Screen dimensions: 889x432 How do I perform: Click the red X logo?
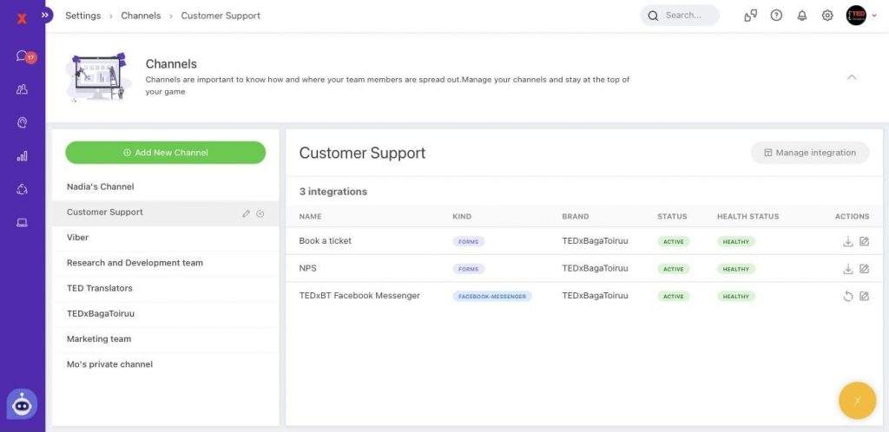coord(22,19)
